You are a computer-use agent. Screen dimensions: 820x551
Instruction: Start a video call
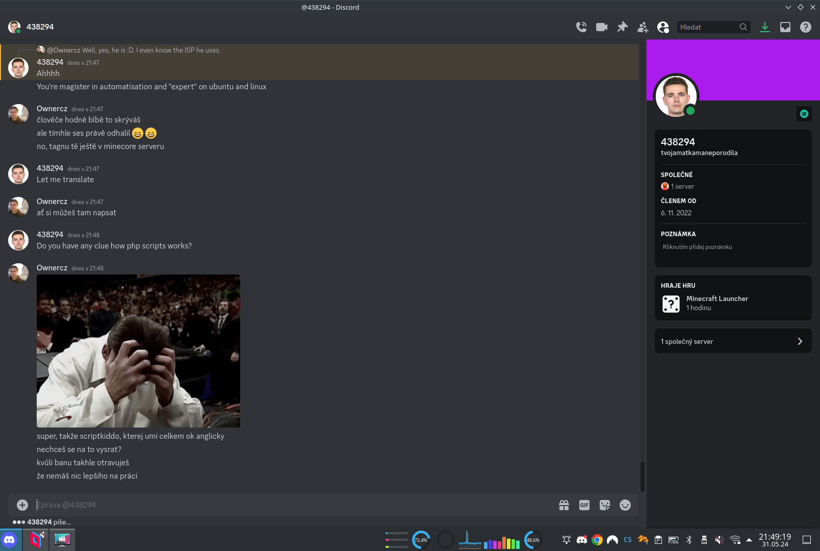click(x=602, y=27)
